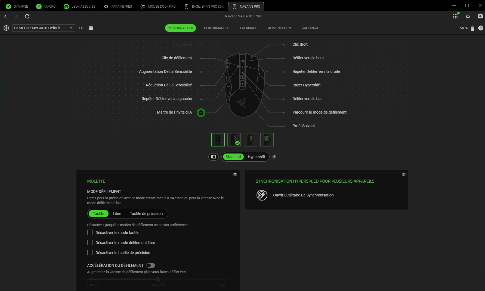The width and height of the screenshot is (485, 291).
Task: Click the forward navigation arrow
Action: tap(16, 16)
